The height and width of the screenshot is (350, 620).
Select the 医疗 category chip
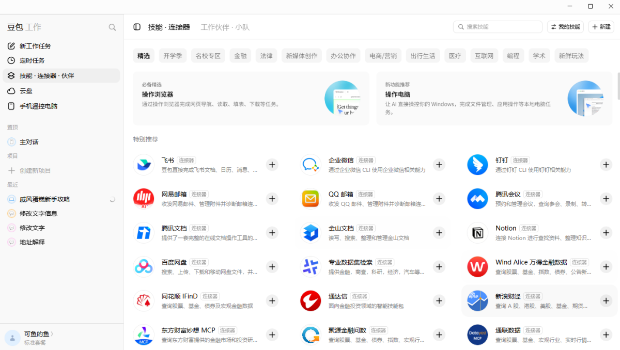pos(455,56)
